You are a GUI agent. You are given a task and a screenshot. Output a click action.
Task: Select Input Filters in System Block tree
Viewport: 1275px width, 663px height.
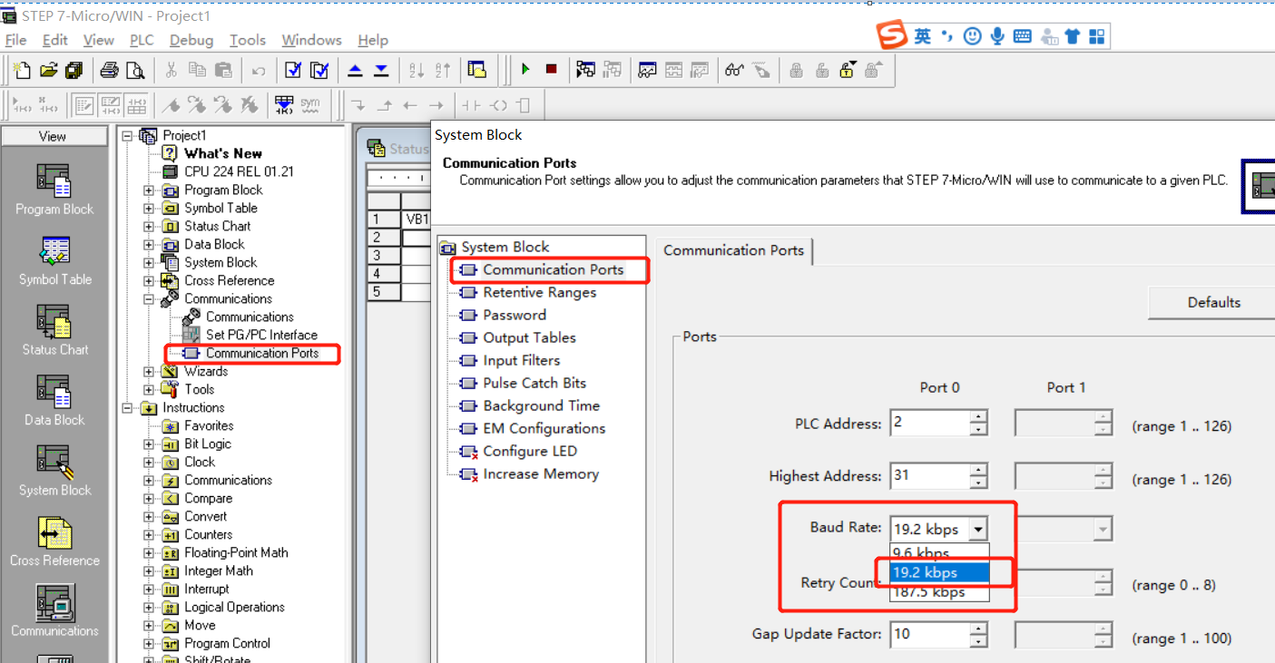point(521,360)
